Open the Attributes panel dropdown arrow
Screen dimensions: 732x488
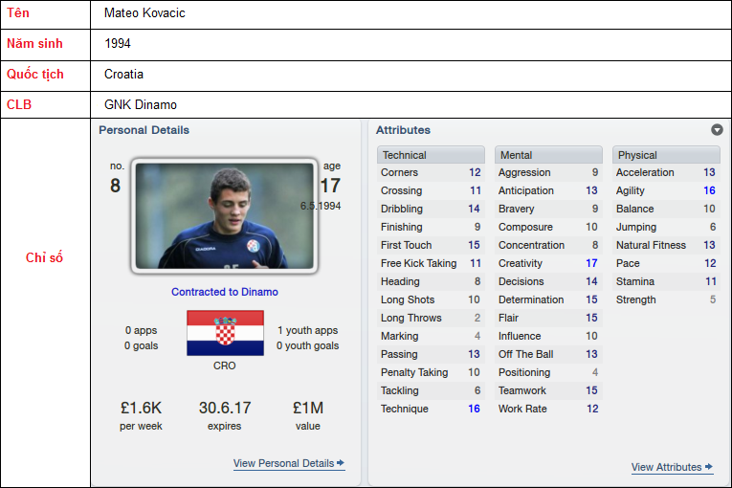coord(717,130)
